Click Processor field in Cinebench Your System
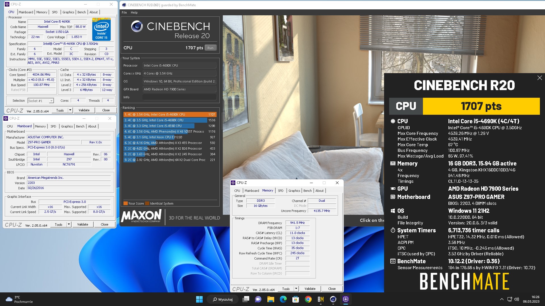The image size is (545, 306). click(x=179, y=65)
